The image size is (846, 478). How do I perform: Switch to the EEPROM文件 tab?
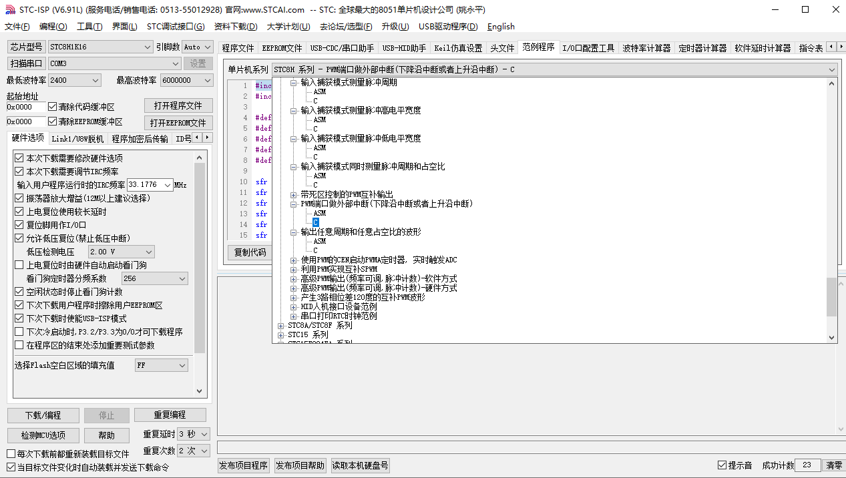coord(282,48)
